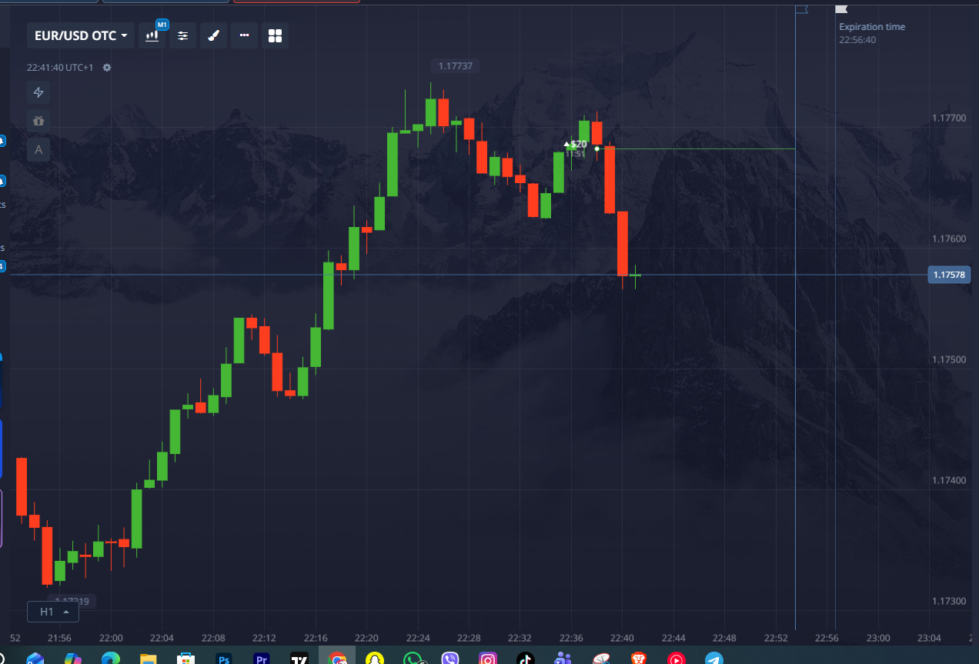
Task: Open the gift box bonuses icon
Action: click(x=38, y=121)
